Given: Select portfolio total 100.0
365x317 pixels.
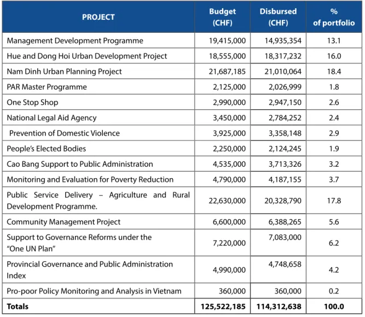Looking at the screenshot, I should pyautogui.click(x=334, y=307).
